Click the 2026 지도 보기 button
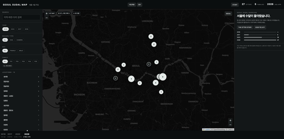The width and height of the screenshot is (284, 139). pos(260,27)
